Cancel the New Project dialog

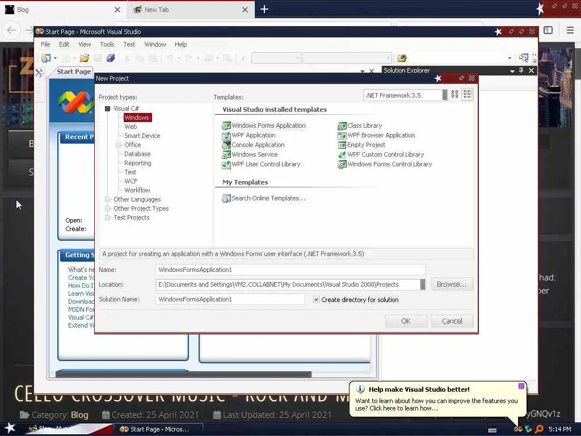pyautogui.click(x=452, y=321)
